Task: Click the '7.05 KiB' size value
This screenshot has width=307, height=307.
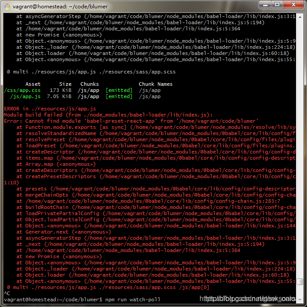Action: [x=59, y=96]
